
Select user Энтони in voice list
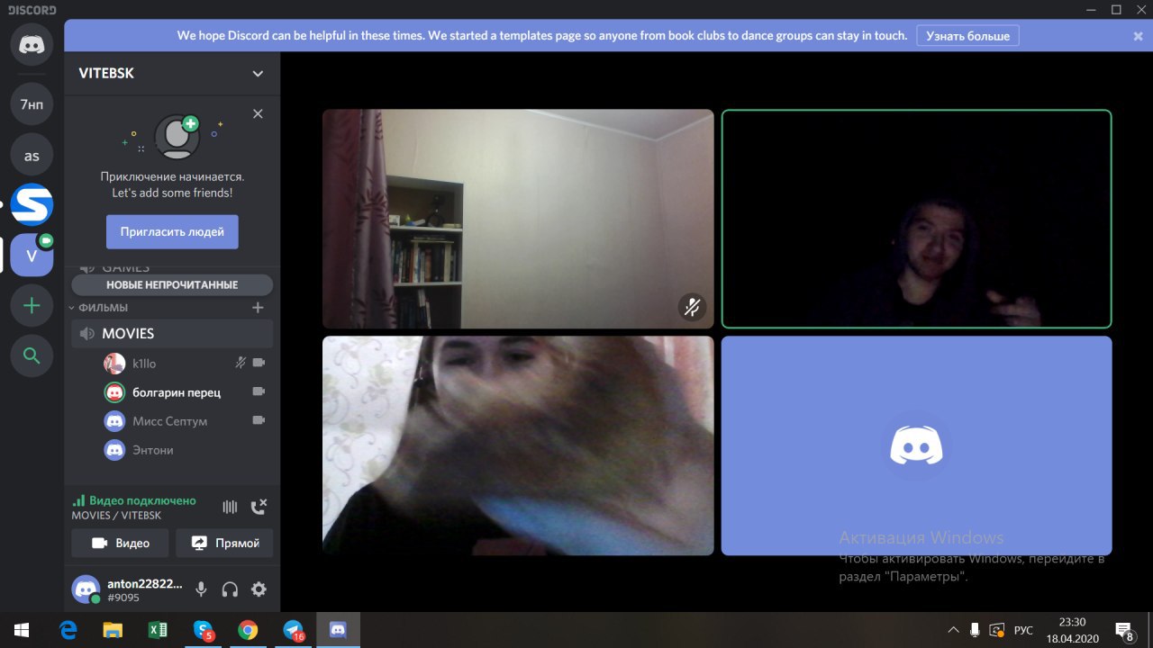[x=153, y=450]
